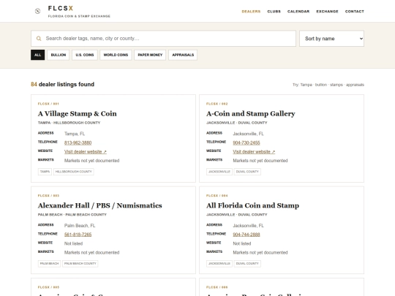Click the Tampa tag on first card
Image resolution: width=395 pixels, height=296 pixels.
click(45, 172)
